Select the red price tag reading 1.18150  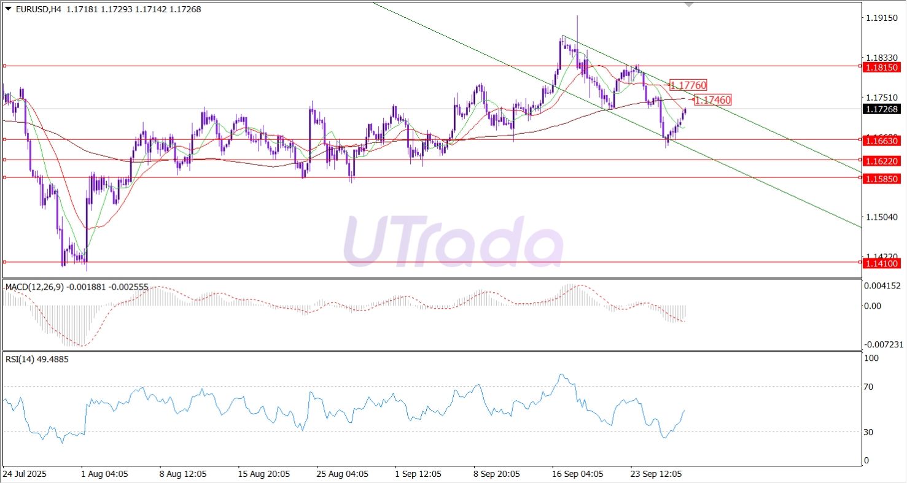pos(882,68)
